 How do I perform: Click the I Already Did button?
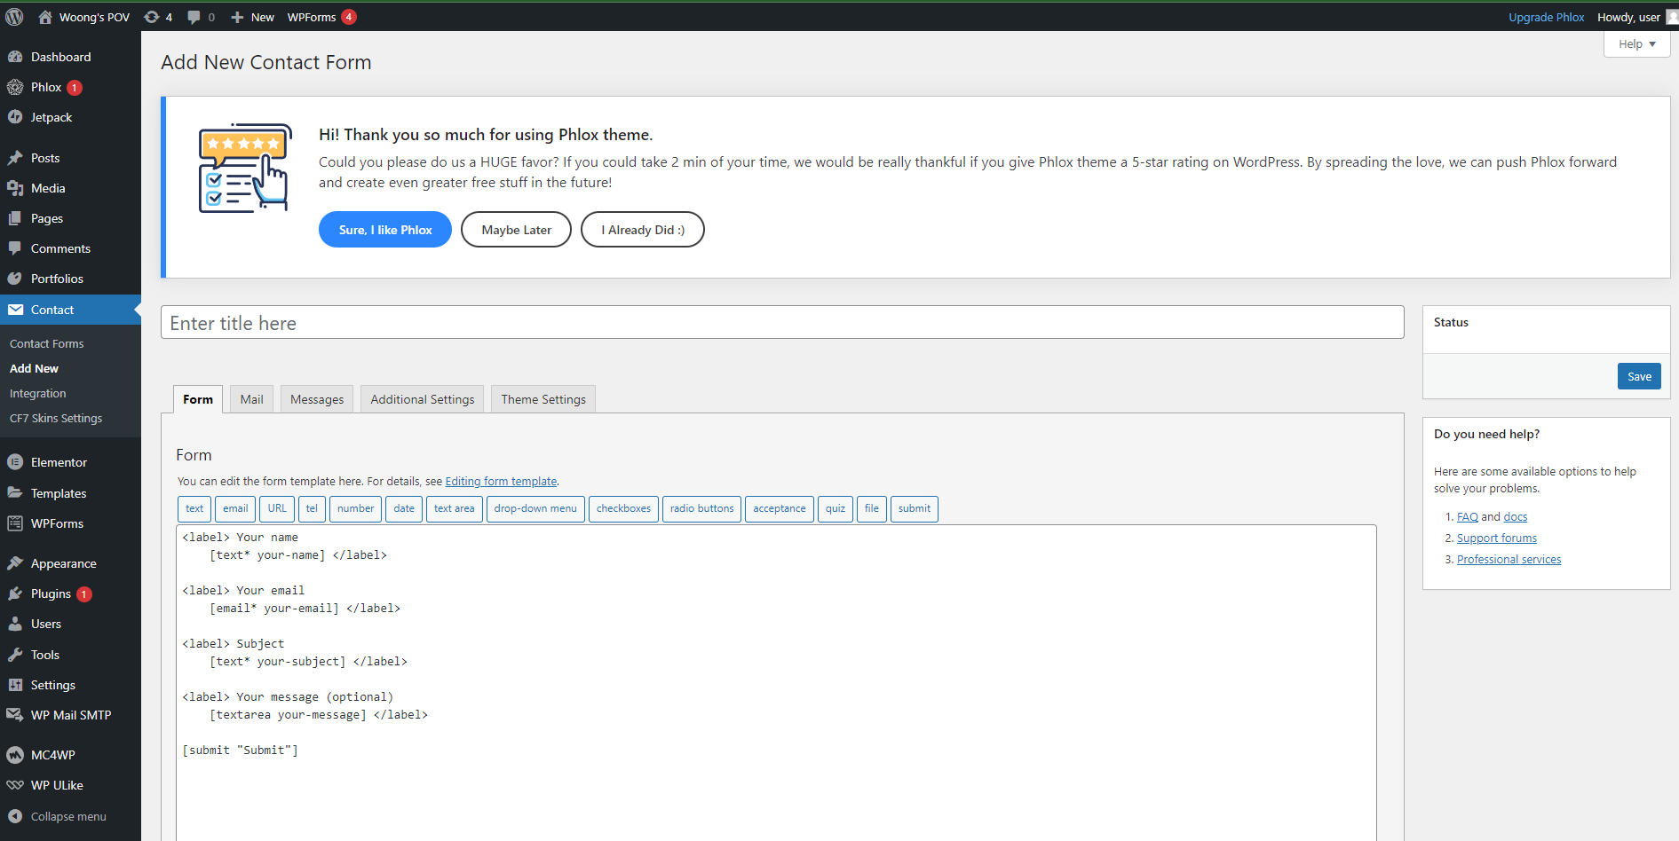click(643, 230)
